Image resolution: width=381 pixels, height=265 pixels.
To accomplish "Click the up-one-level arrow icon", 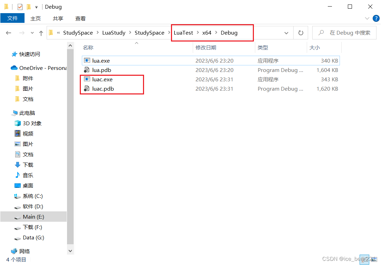I will coord(41,33).
